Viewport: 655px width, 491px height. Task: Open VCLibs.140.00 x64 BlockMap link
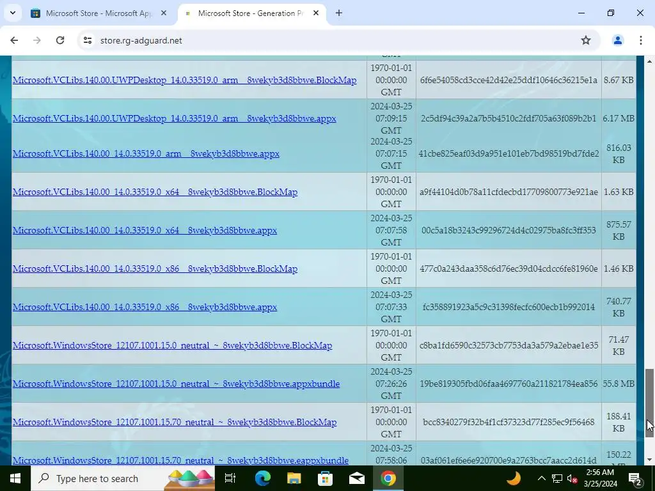(x=155, y=192)
